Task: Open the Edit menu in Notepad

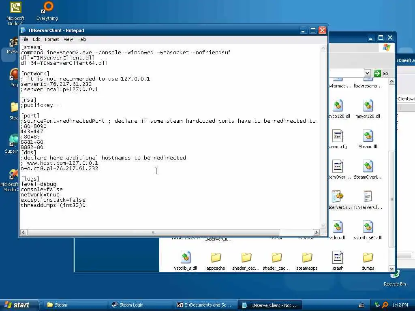Action: 36,39
